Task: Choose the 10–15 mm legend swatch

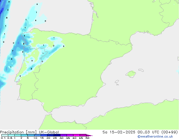Action: pyautogui.click(x=37, y=135)
